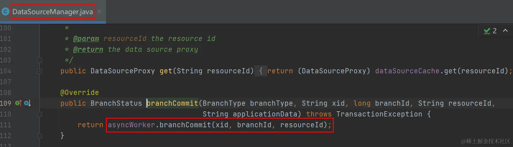This screenshot has width=513, height=147.
Task: Click the implements-method gutter icon on line 109
Action: coord(18,103)
